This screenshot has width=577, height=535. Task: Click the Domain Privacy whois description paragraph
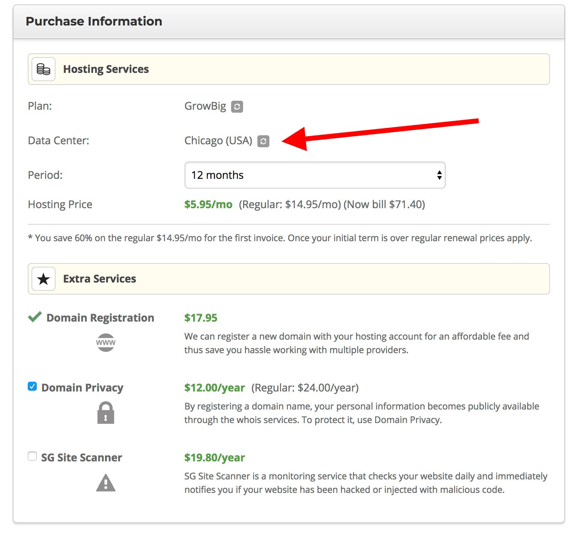(x=362, y=413)
